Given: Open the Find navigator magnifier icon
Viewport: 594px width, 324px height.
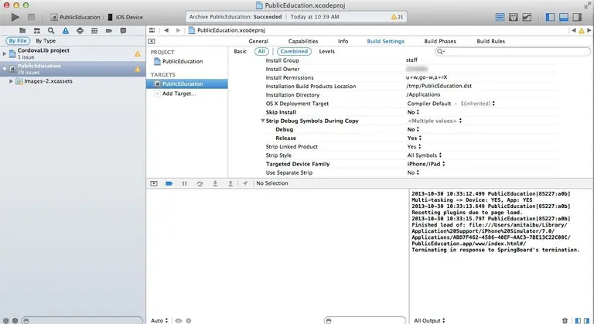Looking at the screenshot, I should [x=51, y=31].
